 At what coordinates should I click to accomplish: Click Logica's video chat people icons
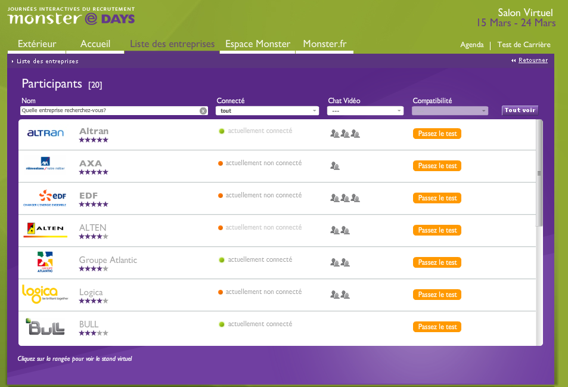point(340,295)
